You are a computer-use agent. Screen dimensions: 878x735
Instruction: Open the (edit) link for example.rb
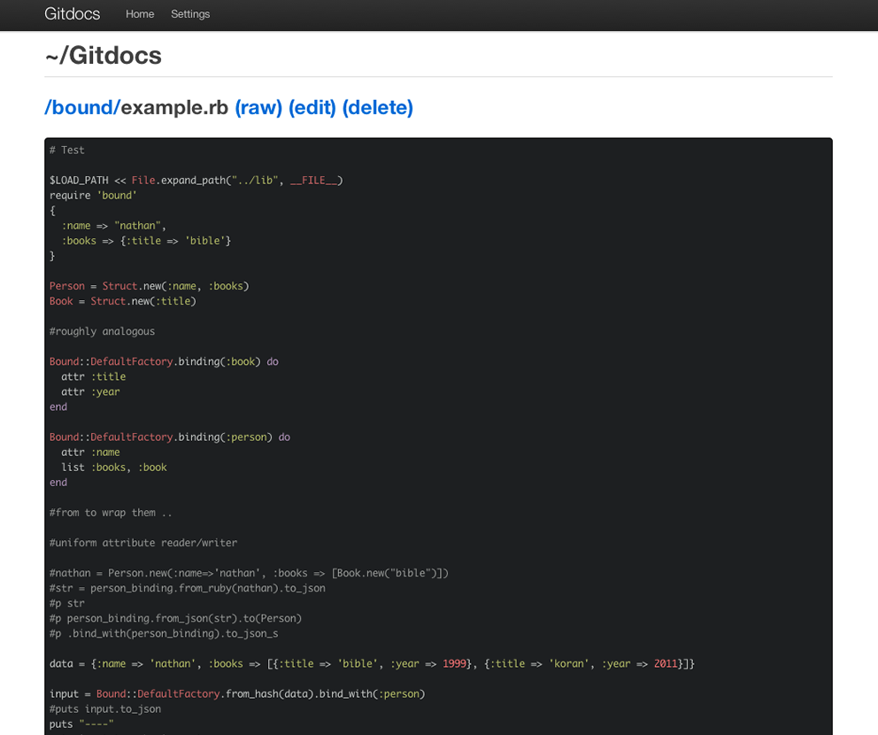tap(312, 107)
